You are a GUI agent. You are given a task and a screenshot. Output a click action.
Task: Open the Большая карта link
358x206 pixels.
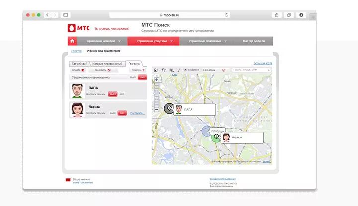coord(263,63)
